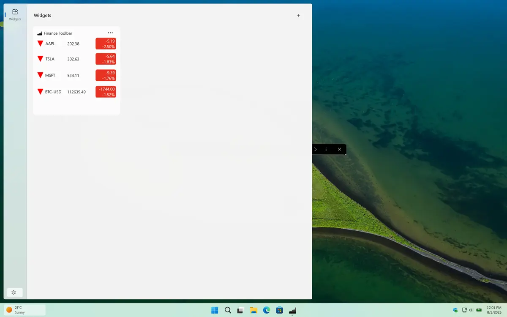Click the forward chevron on the black bar
This screenshot has width=507, height=317.
click(315, 149)
